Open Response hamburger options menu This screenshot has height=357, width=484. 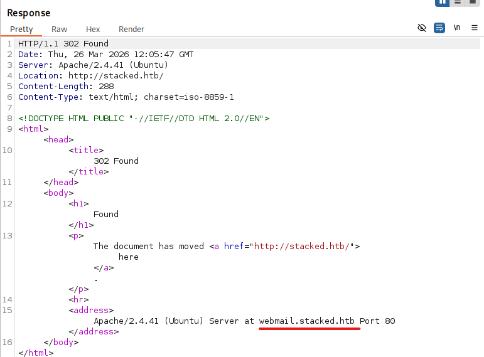click(x=475, y=28)
